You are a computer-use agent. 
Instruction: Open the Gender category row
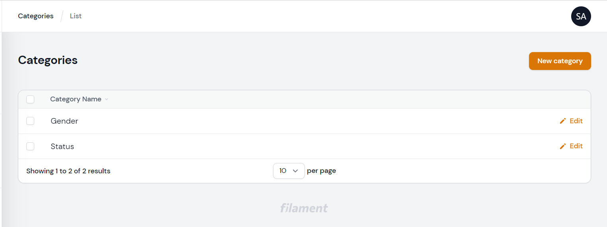click(x=64, y=121)
